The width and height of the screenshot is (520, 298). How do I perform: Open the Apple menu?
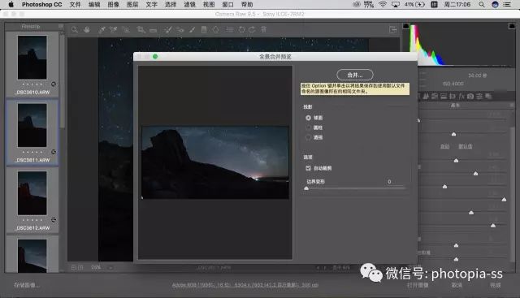pos(11,4)
